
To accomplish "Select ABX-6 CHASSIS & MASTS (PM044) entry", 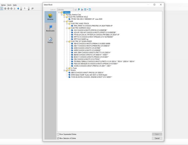I will tap(92, 44).
